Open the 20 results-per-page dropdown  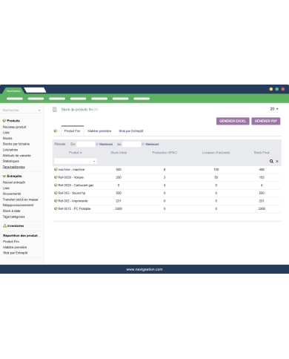[273, 109]
